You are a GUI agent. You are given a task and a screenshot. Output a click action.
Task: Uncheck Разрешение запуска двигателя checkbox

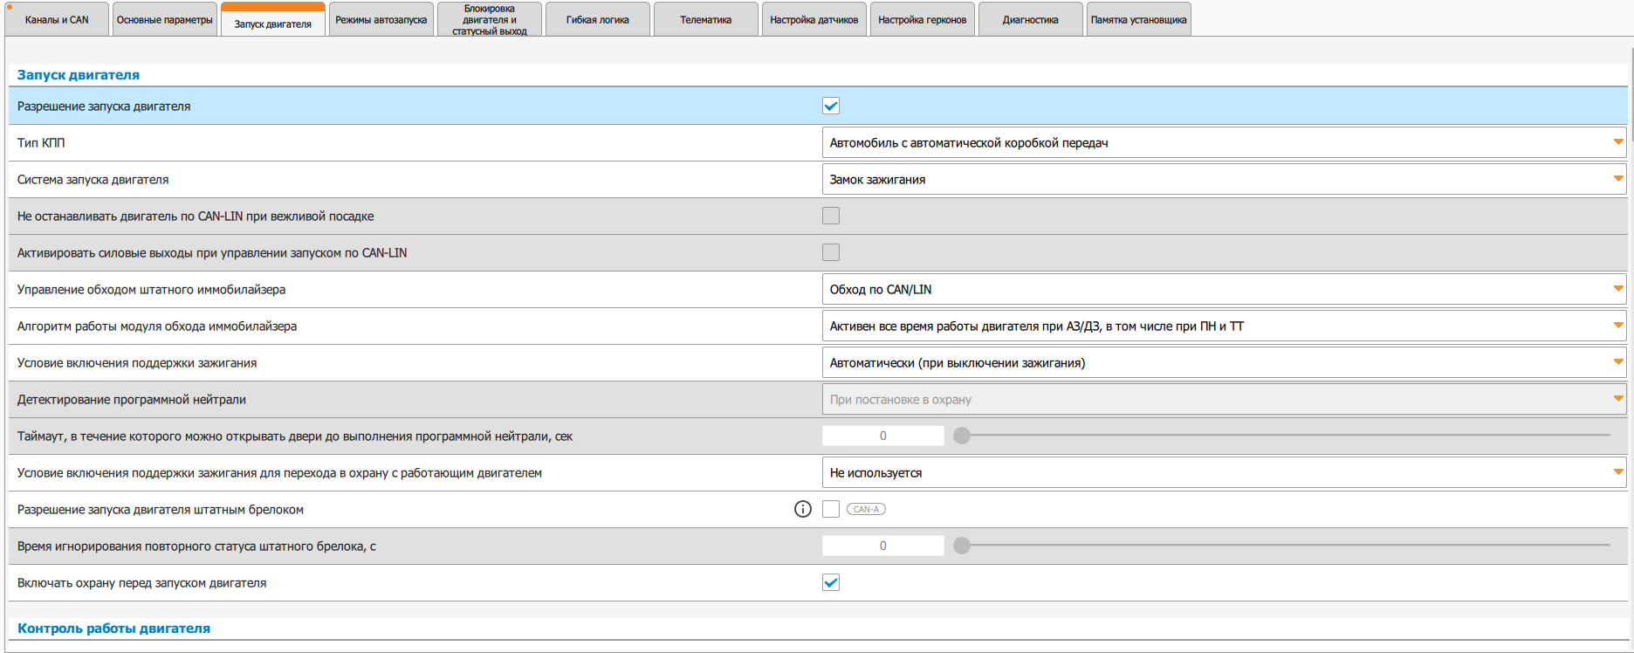[x=831, y=106]
